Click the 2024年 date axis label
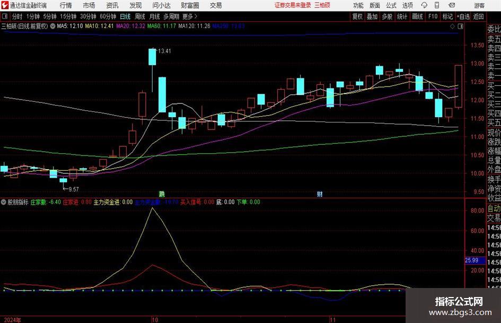Viewport: 501px width, 323px height. click(13, 320)
